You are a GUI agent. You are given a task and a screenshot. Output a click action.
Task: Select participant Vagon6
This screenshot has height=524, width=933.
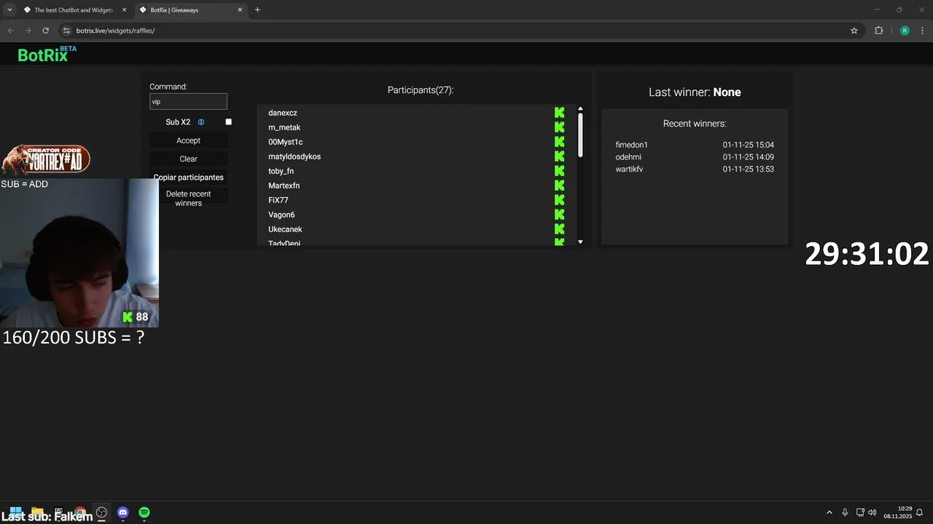coord(281,215)
